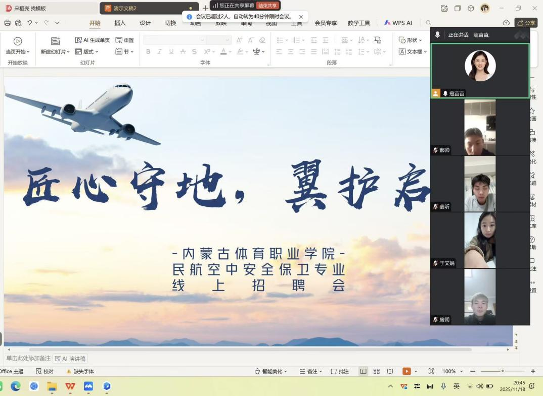
Task: Click the AI 演讲稿 button
Action: (x=70, y=358)
